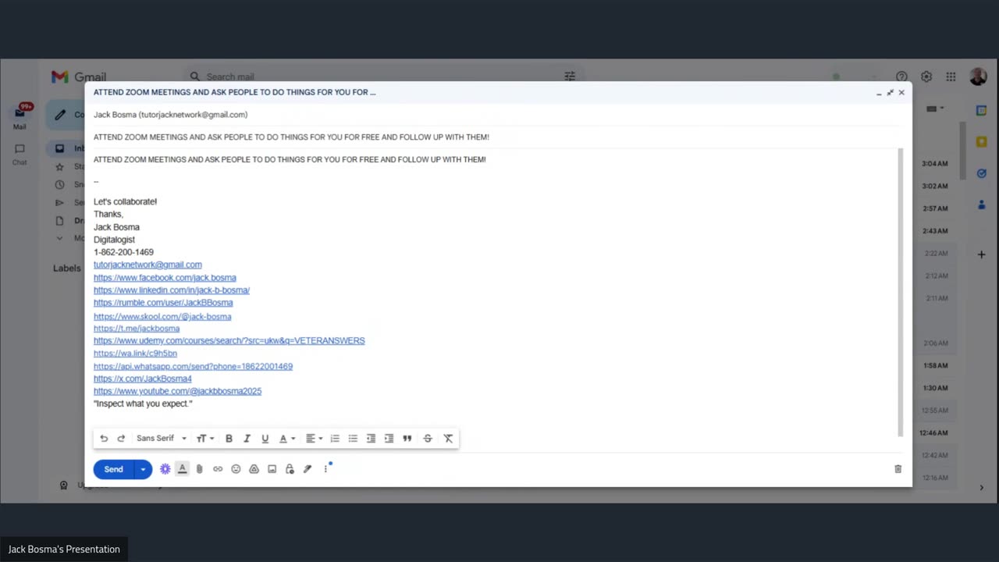This screenshot has height=562, width=999.
Task: Open Gmail search options filter icon
Action: click(x=570, y=76)
